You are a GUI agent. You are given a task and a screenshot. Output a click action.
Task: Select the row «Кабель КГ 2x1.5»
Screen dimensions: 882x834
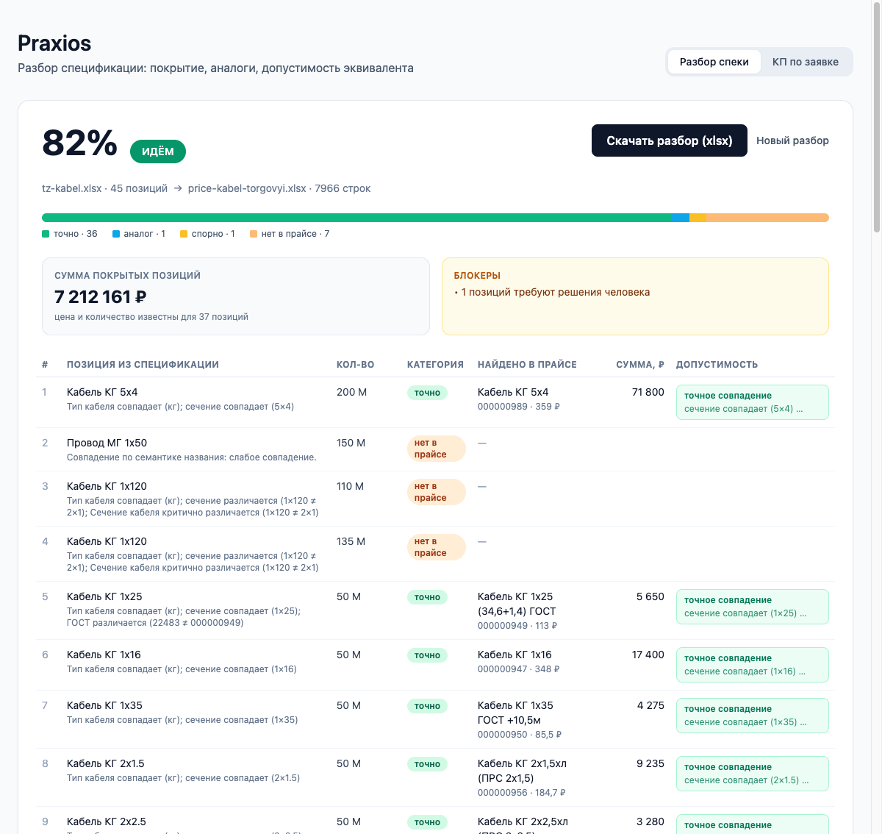435,777
